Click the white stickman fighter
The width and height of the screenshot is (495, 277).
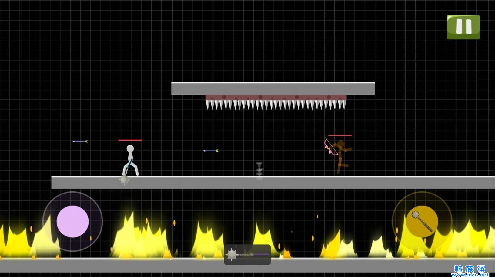tap(131, 161)
